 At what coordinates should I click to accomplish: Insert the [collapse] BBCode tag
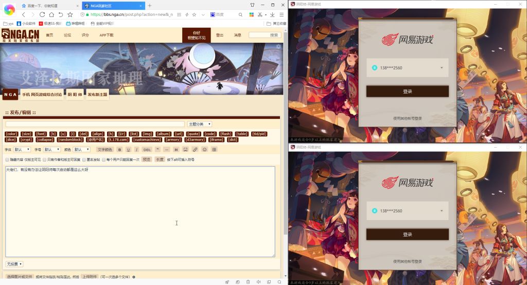45,139
